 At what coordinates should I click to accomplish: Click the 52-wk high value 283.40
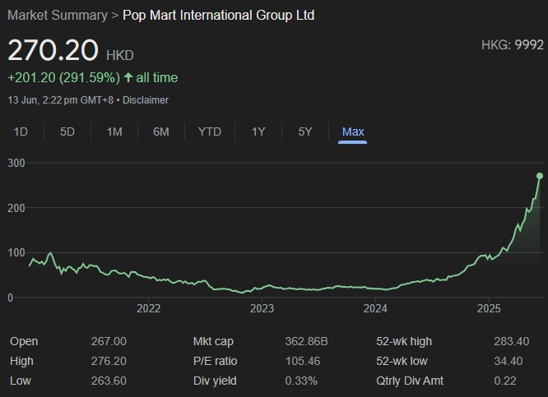pyautogui.click(x=512, y=341)
